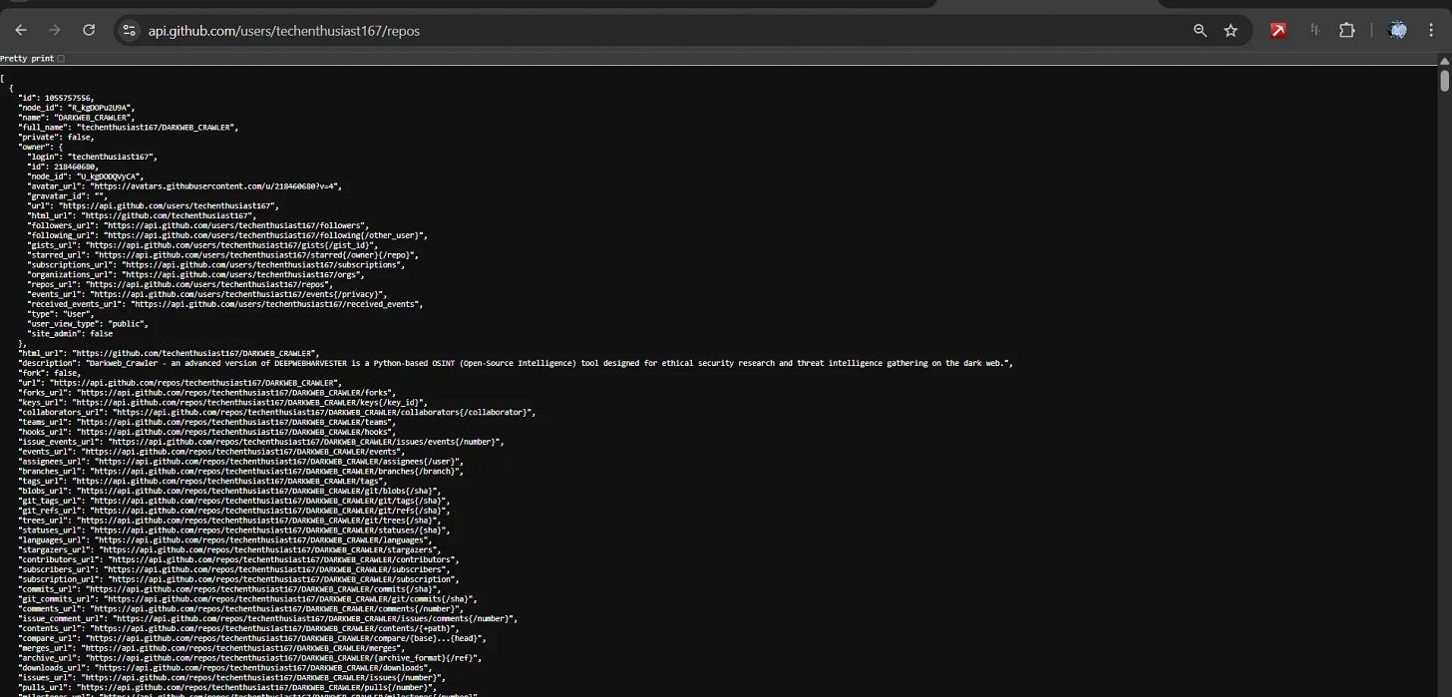1452x697 pixels.
Task: Click the git_refs_url line
Action: point(233,511)
